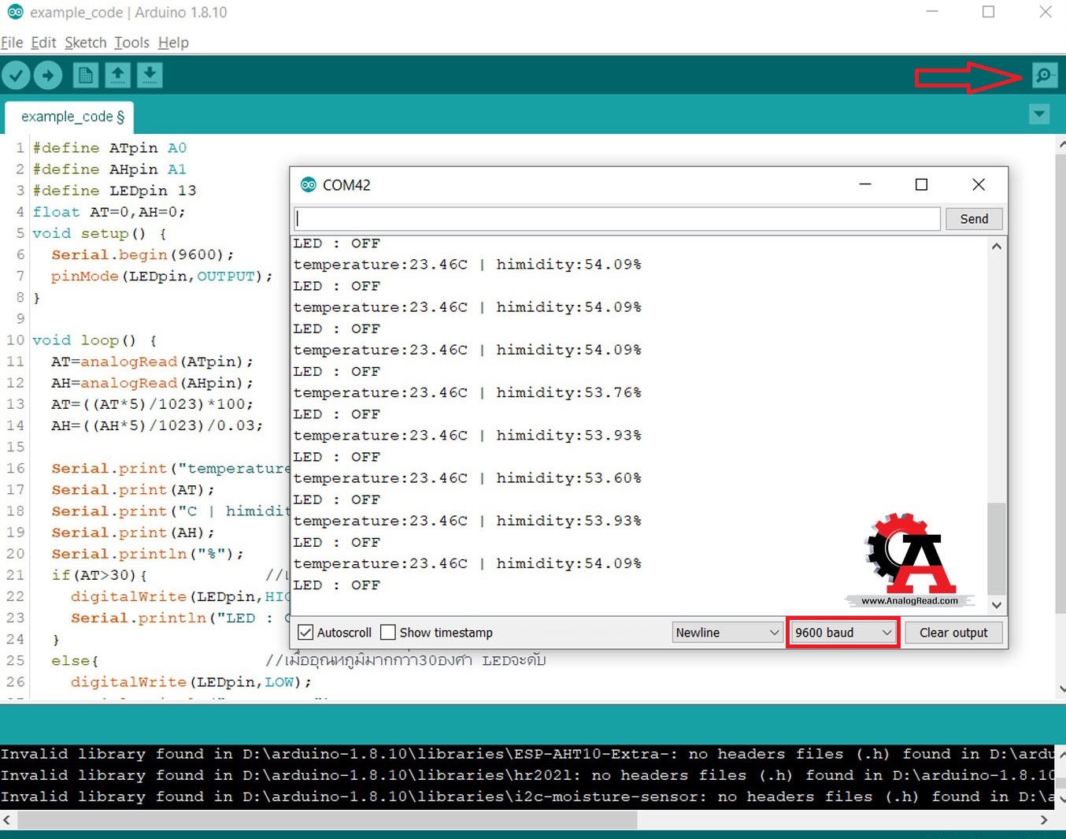Screen dimensions: 1066x839
Task: Minimize the COM42 serial monitor window
Action: click(x=865, y=184)
